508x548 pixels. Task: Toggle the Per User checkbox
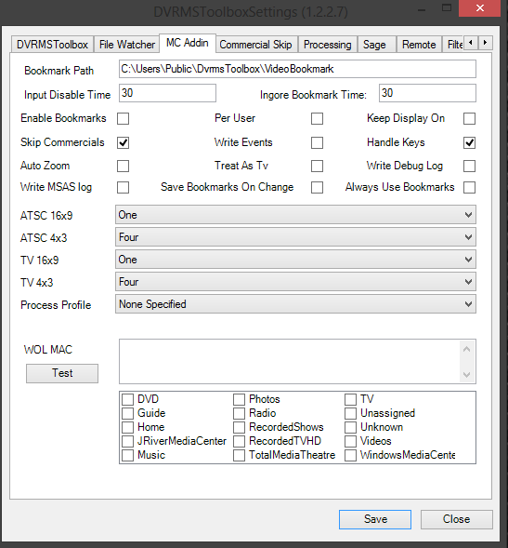[x=317, y=118]
